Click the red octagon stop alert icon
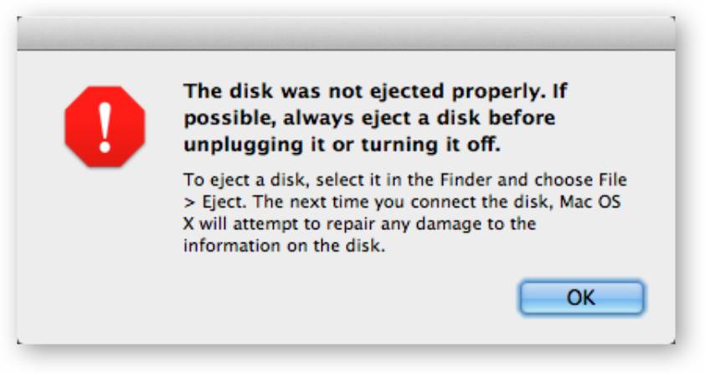705x373 pixels. [x=105, y=126]
